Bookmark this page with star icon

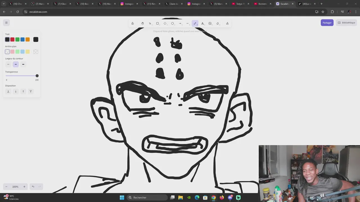pyautogui.click(x=323, y=12)
